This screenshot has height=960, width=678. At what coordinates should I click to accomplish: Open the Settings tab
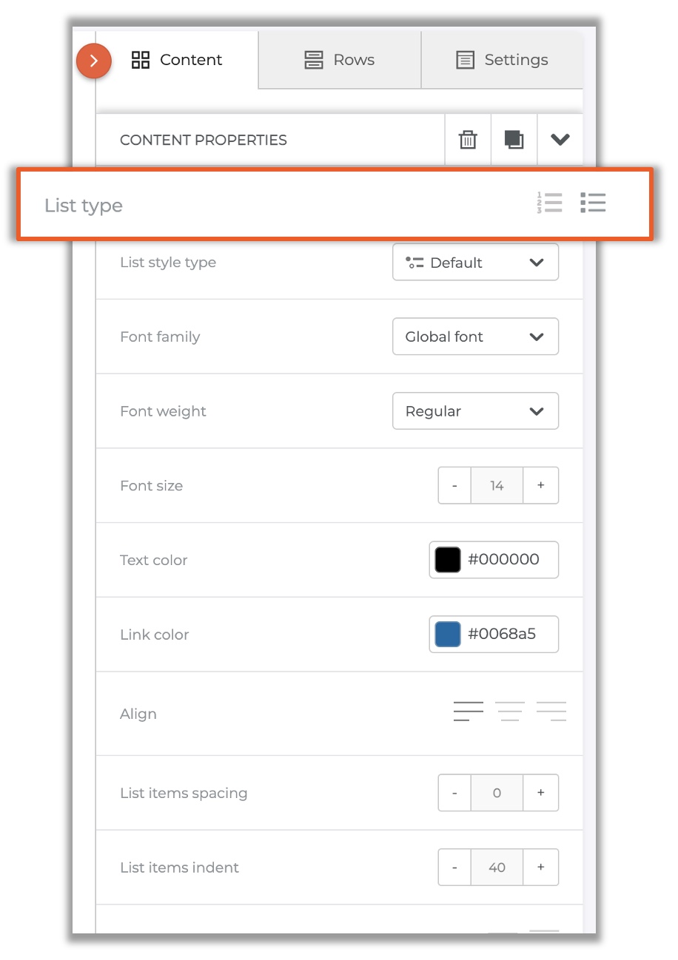coord(502,60)
